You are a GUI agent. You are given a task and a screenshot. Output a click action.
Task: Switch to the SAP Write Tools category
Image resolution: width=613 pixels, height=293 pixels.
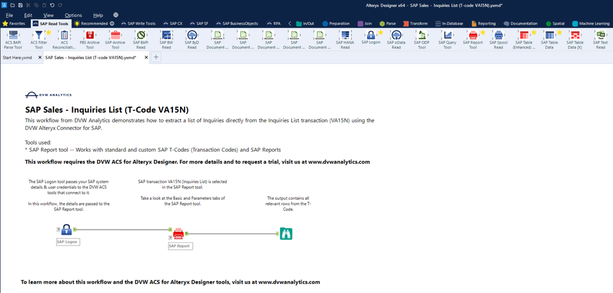[138, 23]
